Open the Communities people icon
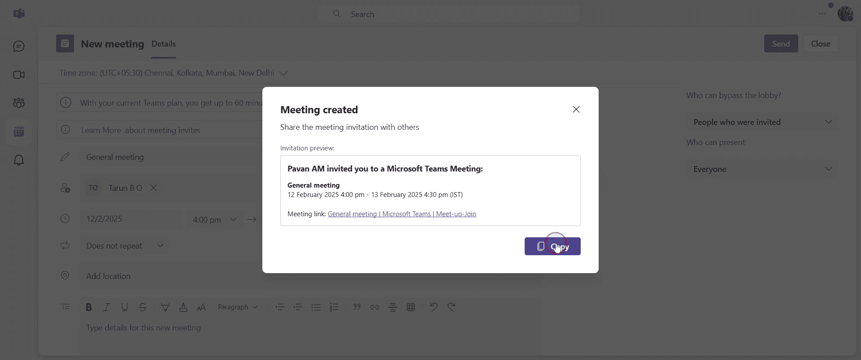The image size is (861, 360). point(19,103)
